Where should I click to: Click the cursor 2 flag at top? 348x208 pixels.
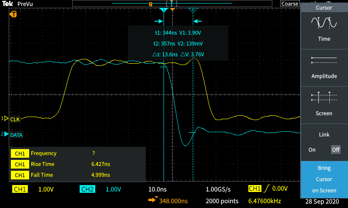[193, 10]
